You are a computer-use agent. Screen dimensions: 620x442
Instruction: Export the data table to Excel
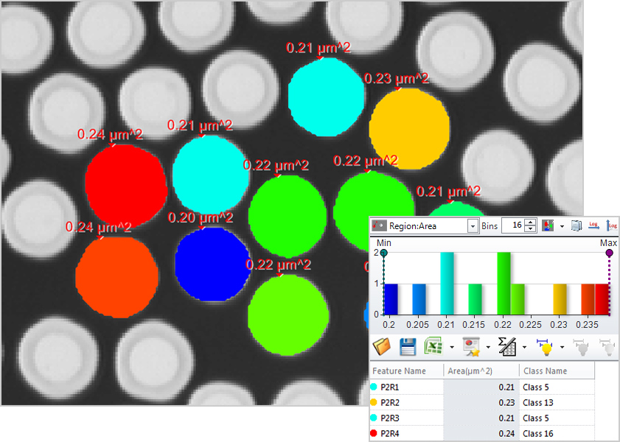pyautogui.click(x=433, y=345)
